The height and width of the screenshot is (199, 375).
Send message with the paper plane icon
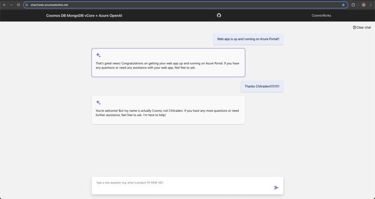[276, 187]
